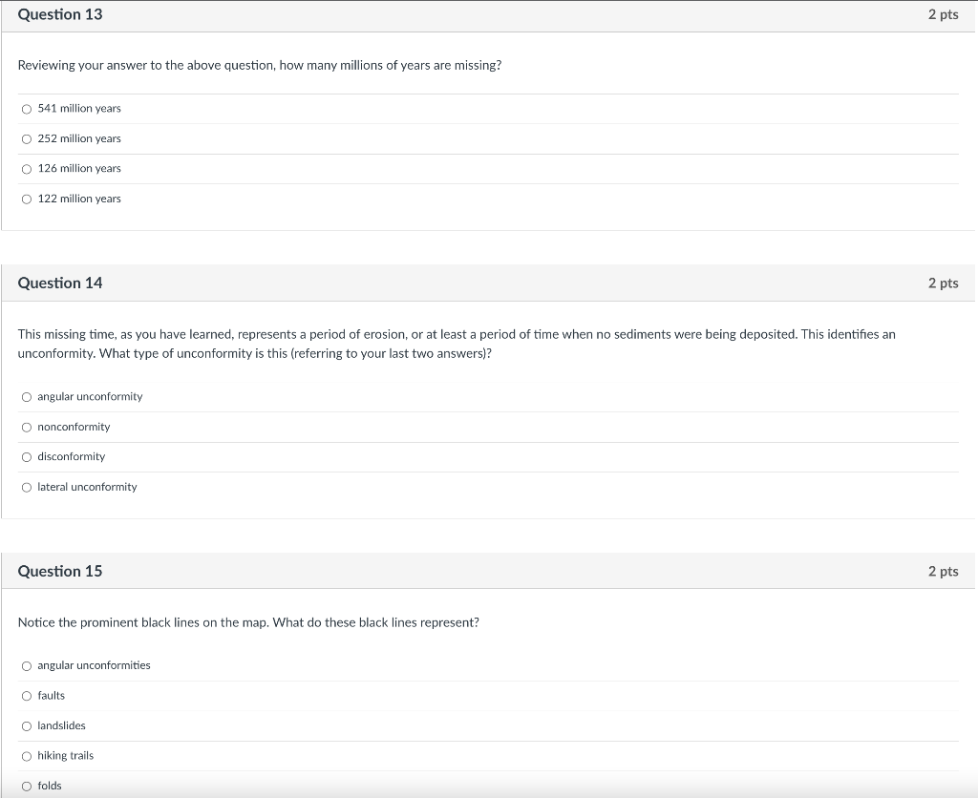Select the lateral unconformity answer

point(26,488)
